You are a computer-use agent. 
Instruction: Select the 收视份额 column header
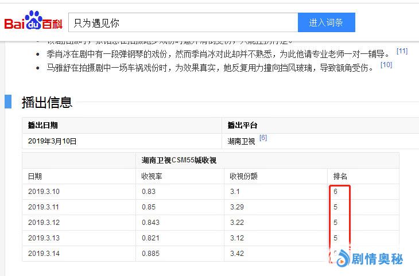243,176
